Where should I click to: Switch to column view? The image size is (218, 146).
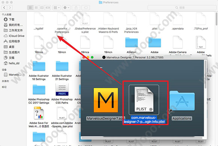click(x=42, y=8)
